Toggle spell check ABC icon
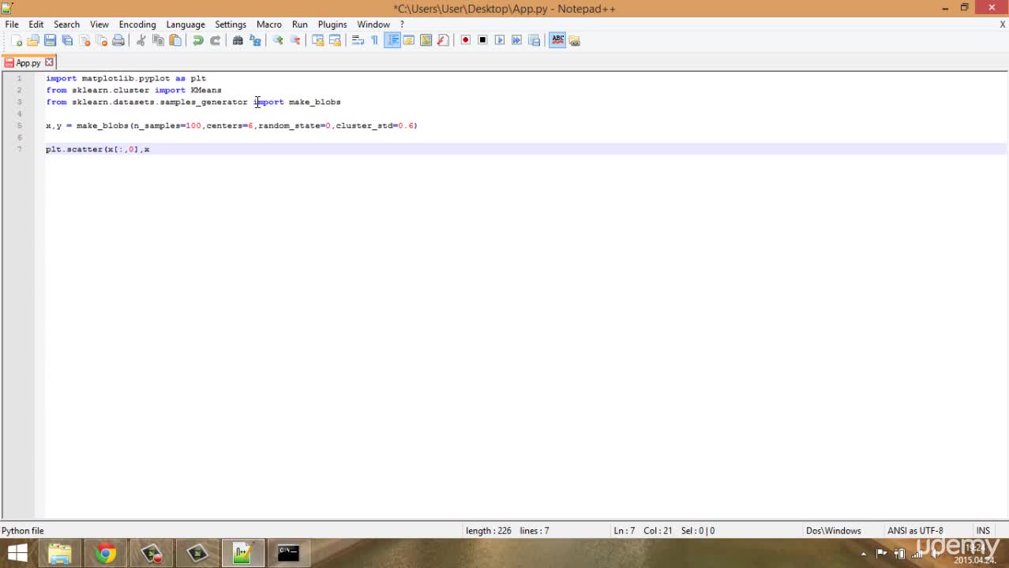This screenshot has width=1009, height=568. tap(557, 40)
